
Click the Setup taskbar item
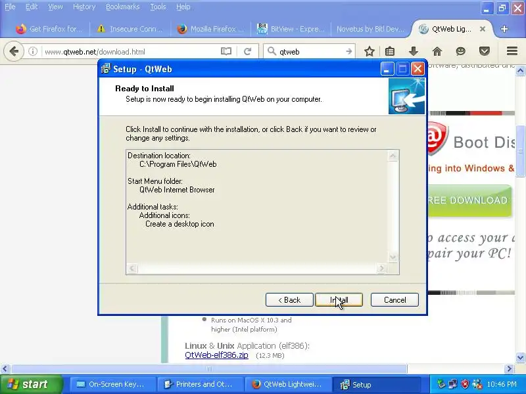pos(375,384)
